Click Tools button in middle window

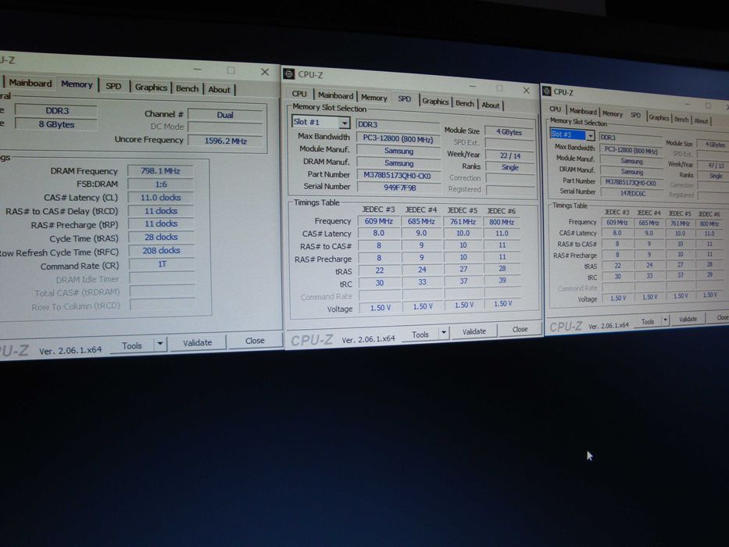(x=420, y=334)
